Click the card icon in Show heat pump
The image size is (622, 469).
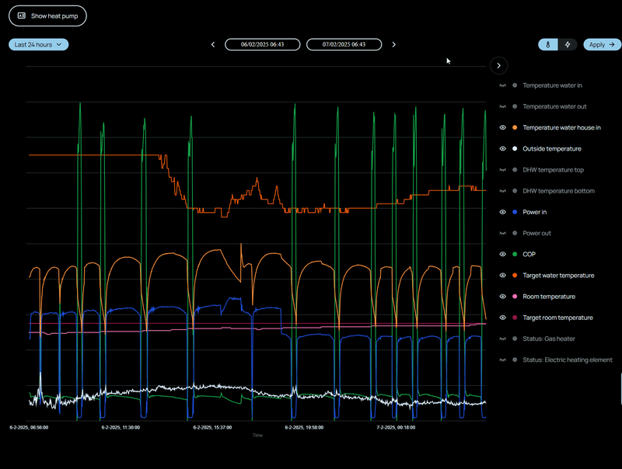click(x=22, y=16)
